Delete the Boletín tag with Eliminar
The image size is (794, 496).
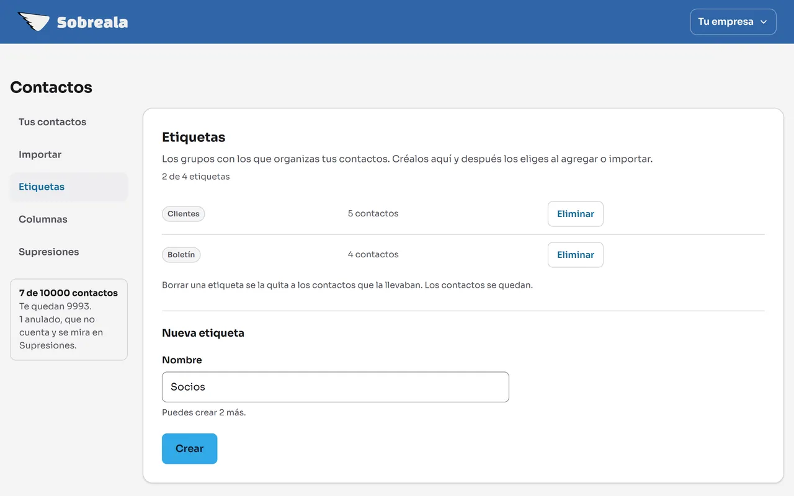point(575,255)
